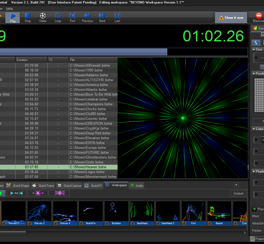Screen dimensions: 264x244
Task: Select the SharkFin cue thumbnail
Action: 91,213
